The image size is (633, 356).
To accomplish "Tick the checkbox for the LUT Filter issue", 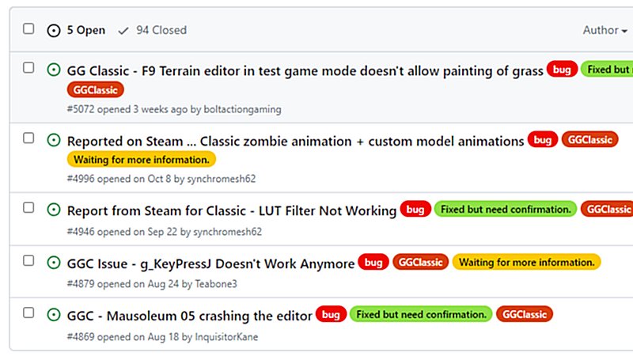I will [x=28, y=207].
